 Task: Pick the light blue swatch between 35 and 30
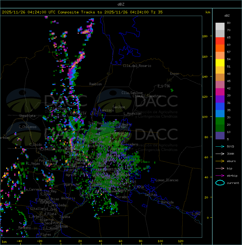(x=220, y=114)
